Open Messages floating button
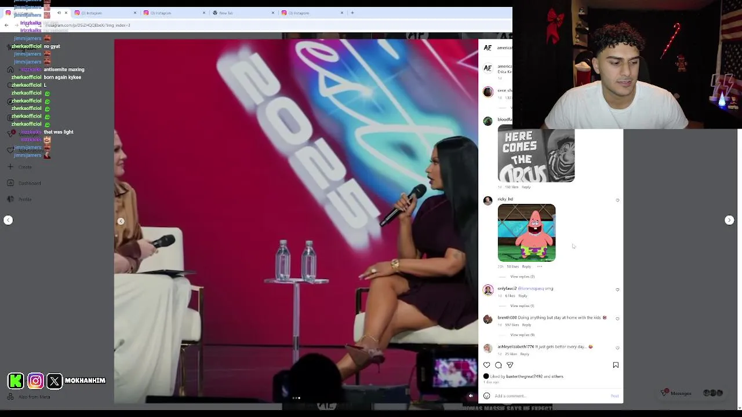Screen dimensions: 742x417 point(693,393)
